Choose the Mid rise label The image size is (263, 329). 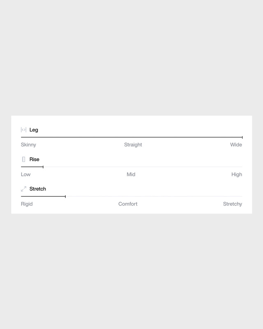pos(131,174)
